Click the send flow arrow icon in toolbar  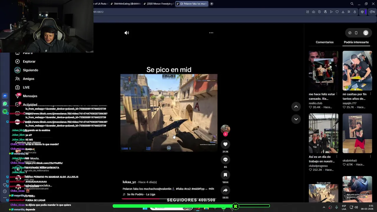coord(331,12)
